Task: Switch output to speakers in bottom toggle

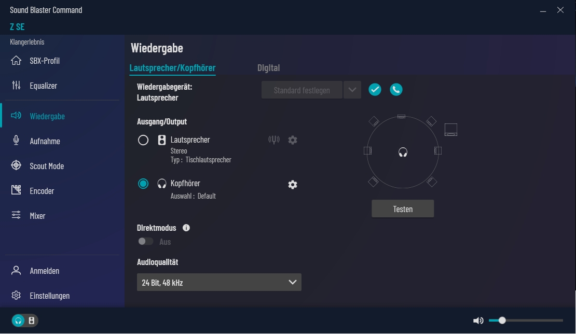Action: (x=32, y=321)
